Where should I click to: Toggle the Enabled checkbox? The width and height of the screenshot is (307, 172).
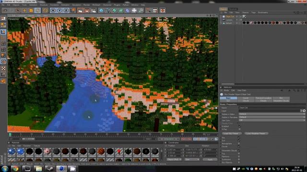[x=239, y=126]
